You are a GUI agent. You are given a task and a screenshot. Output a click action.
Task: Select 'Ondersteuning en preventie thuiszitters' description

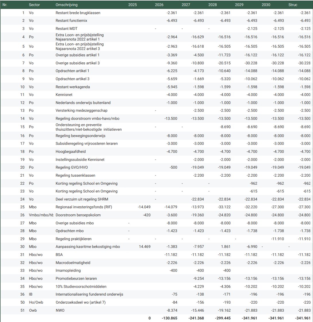pos(89,127)
